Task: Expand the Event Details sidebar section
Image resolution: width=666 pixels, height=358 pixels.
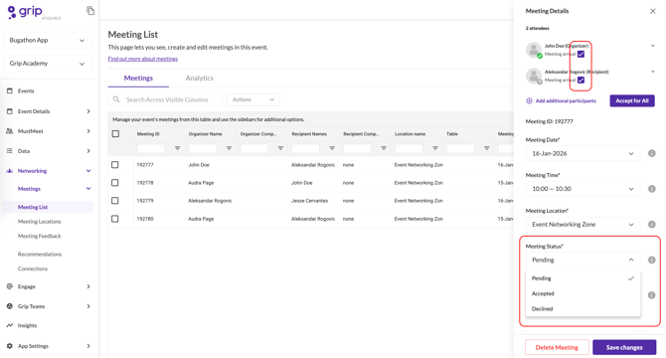Action: pos(88,111)
